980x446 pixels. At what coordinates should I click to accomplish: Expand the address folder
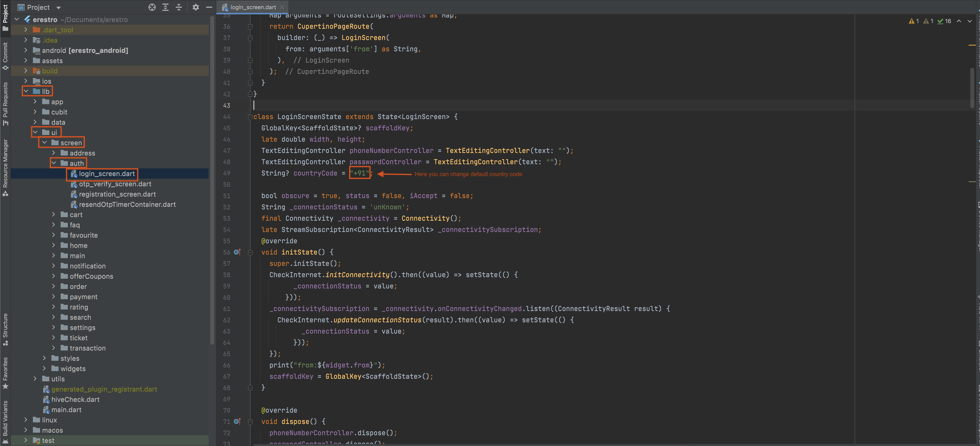(x=54, y=153)
